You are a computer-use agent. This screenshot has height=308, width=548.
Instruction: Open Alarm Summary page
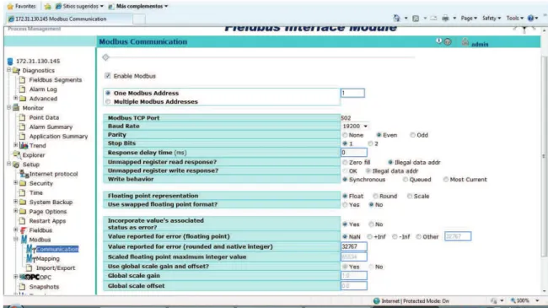51,127
